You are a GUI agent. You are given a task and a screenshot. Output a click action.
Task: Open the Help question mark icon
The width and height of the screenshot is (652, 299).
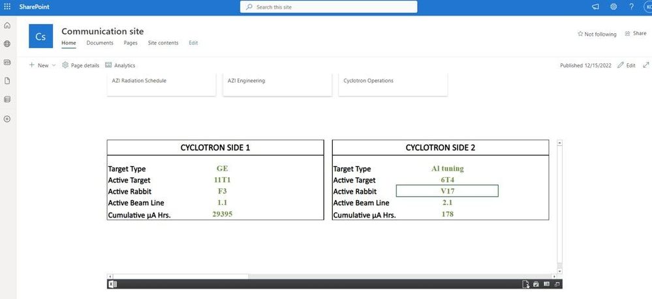point(631,7)
